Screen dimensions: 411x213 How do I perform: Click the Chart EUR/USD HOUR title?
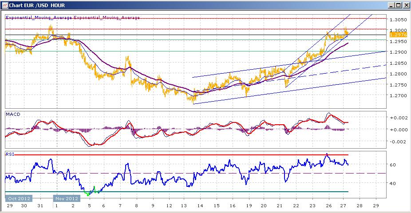click(x=37, y=5)
